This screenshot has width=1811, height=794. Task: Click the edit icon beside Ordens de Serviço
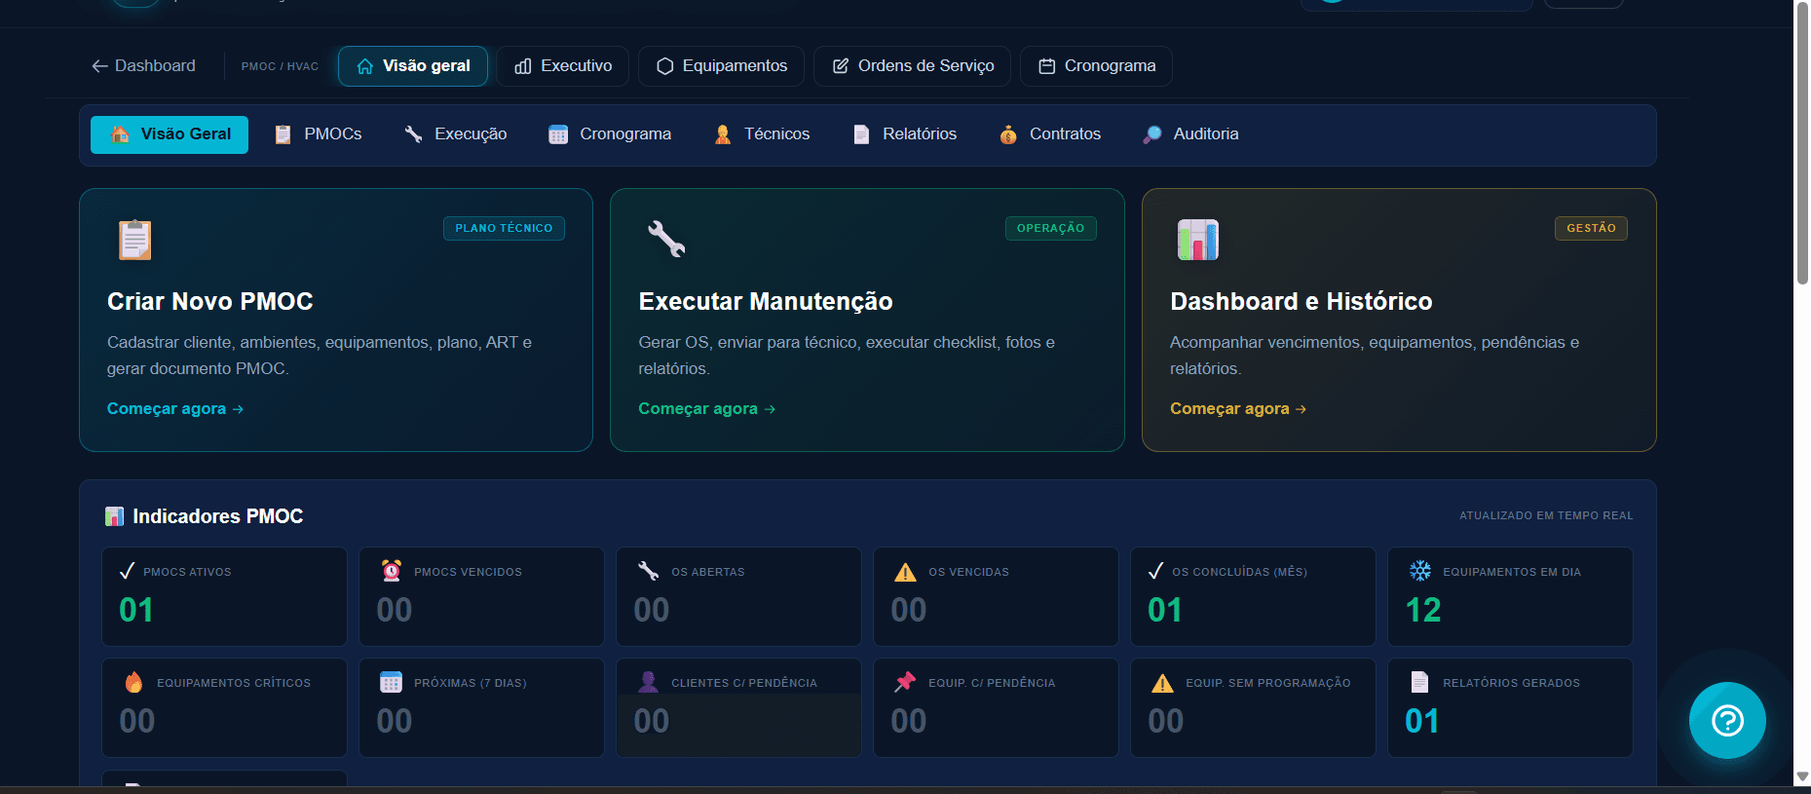841,66
